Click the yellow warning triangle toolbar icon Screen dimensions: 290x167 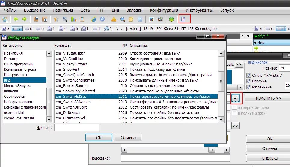click(114, 19)
